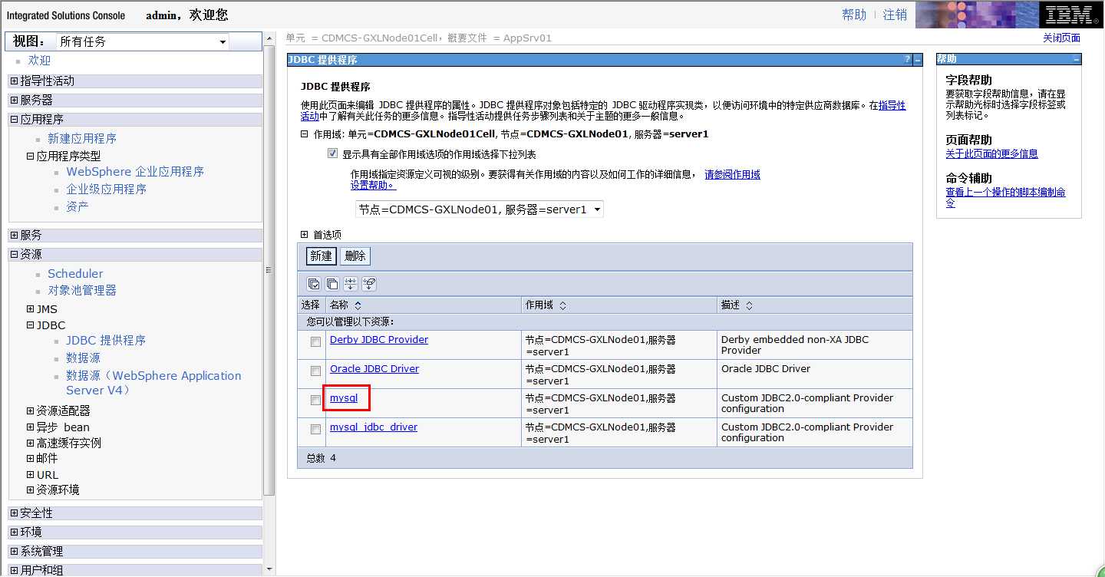1105x577 pixels.
Task: Show the table filter view icon
Action: [x=351, y=284]
